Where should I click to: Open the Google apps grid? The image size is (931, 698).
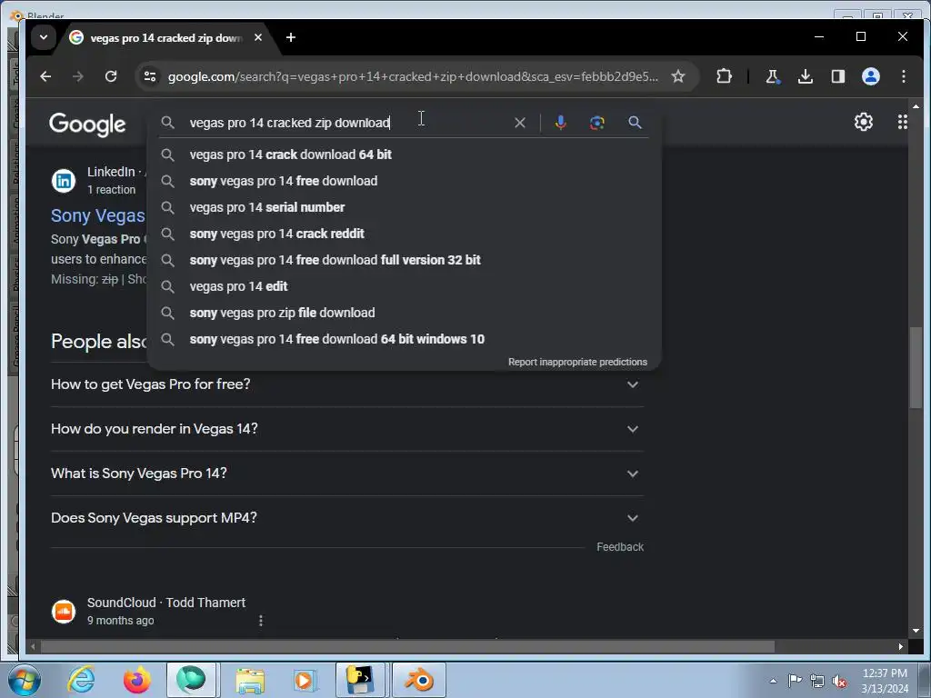(x=903, y=122)
